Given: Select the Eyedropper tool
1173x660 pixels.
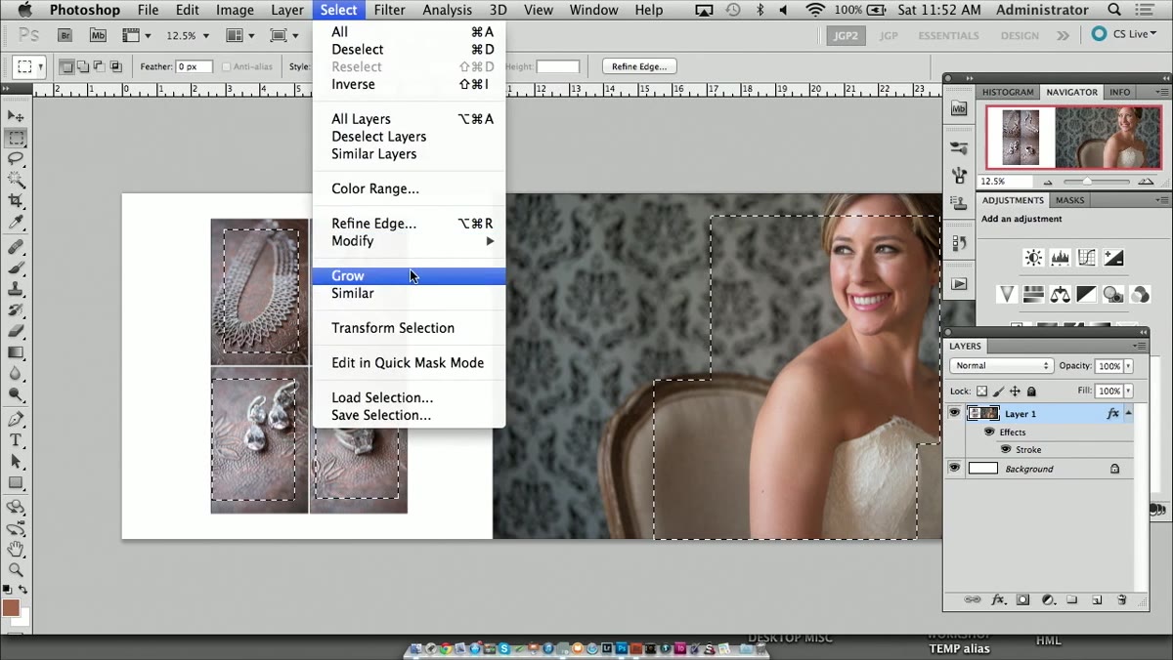Looking at the screenshot, I should pyautogui.click(x=16, y=223).
